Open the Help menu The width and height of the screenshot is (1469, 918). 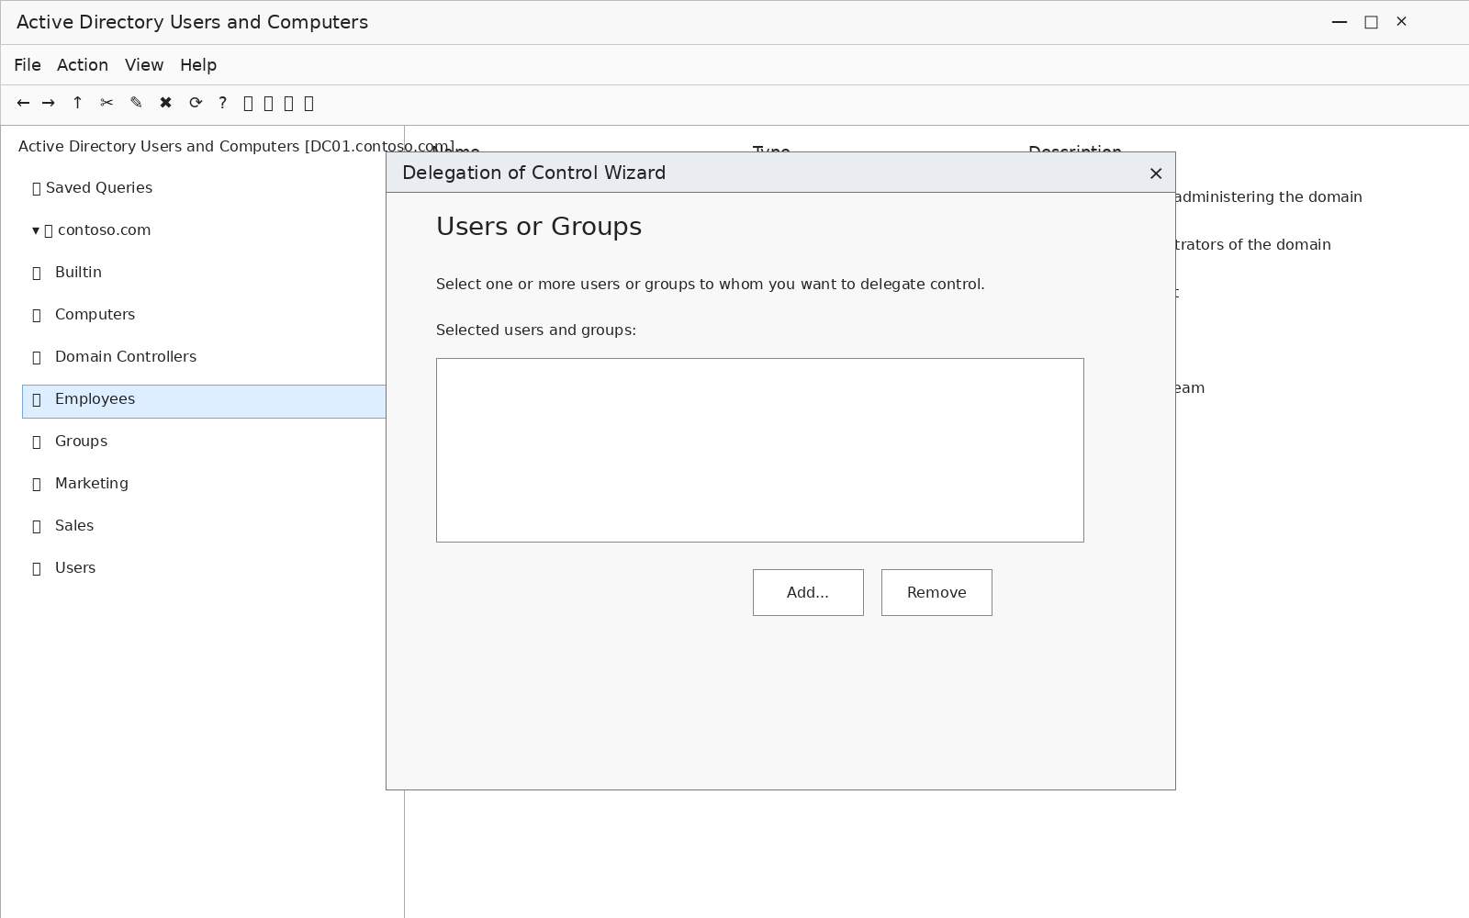coord(198,65)
